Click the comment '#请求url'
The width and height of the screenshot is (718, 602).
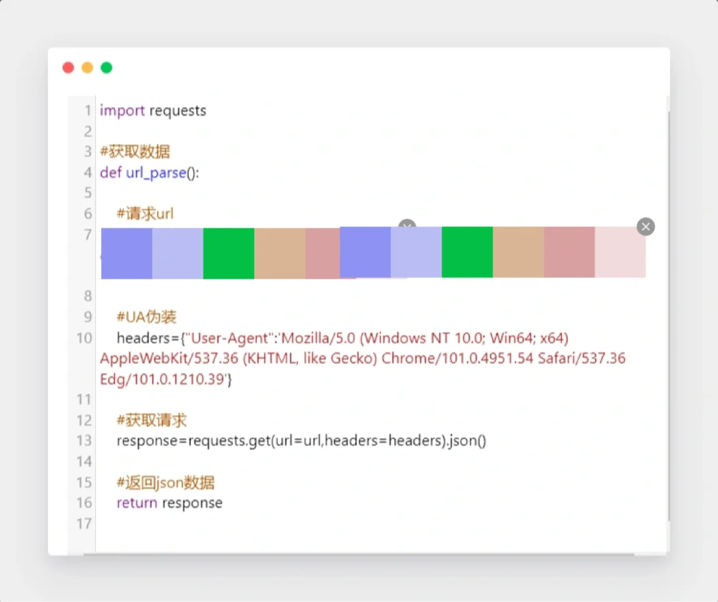click(145, 214)
